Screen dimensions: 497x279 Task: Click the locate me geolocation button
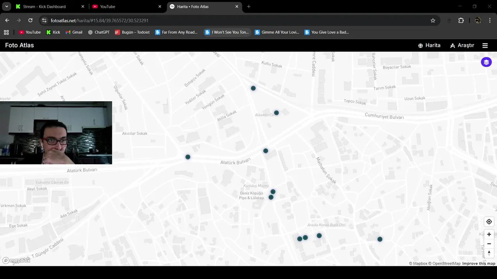pyautogui.click(x=489, y=222)
